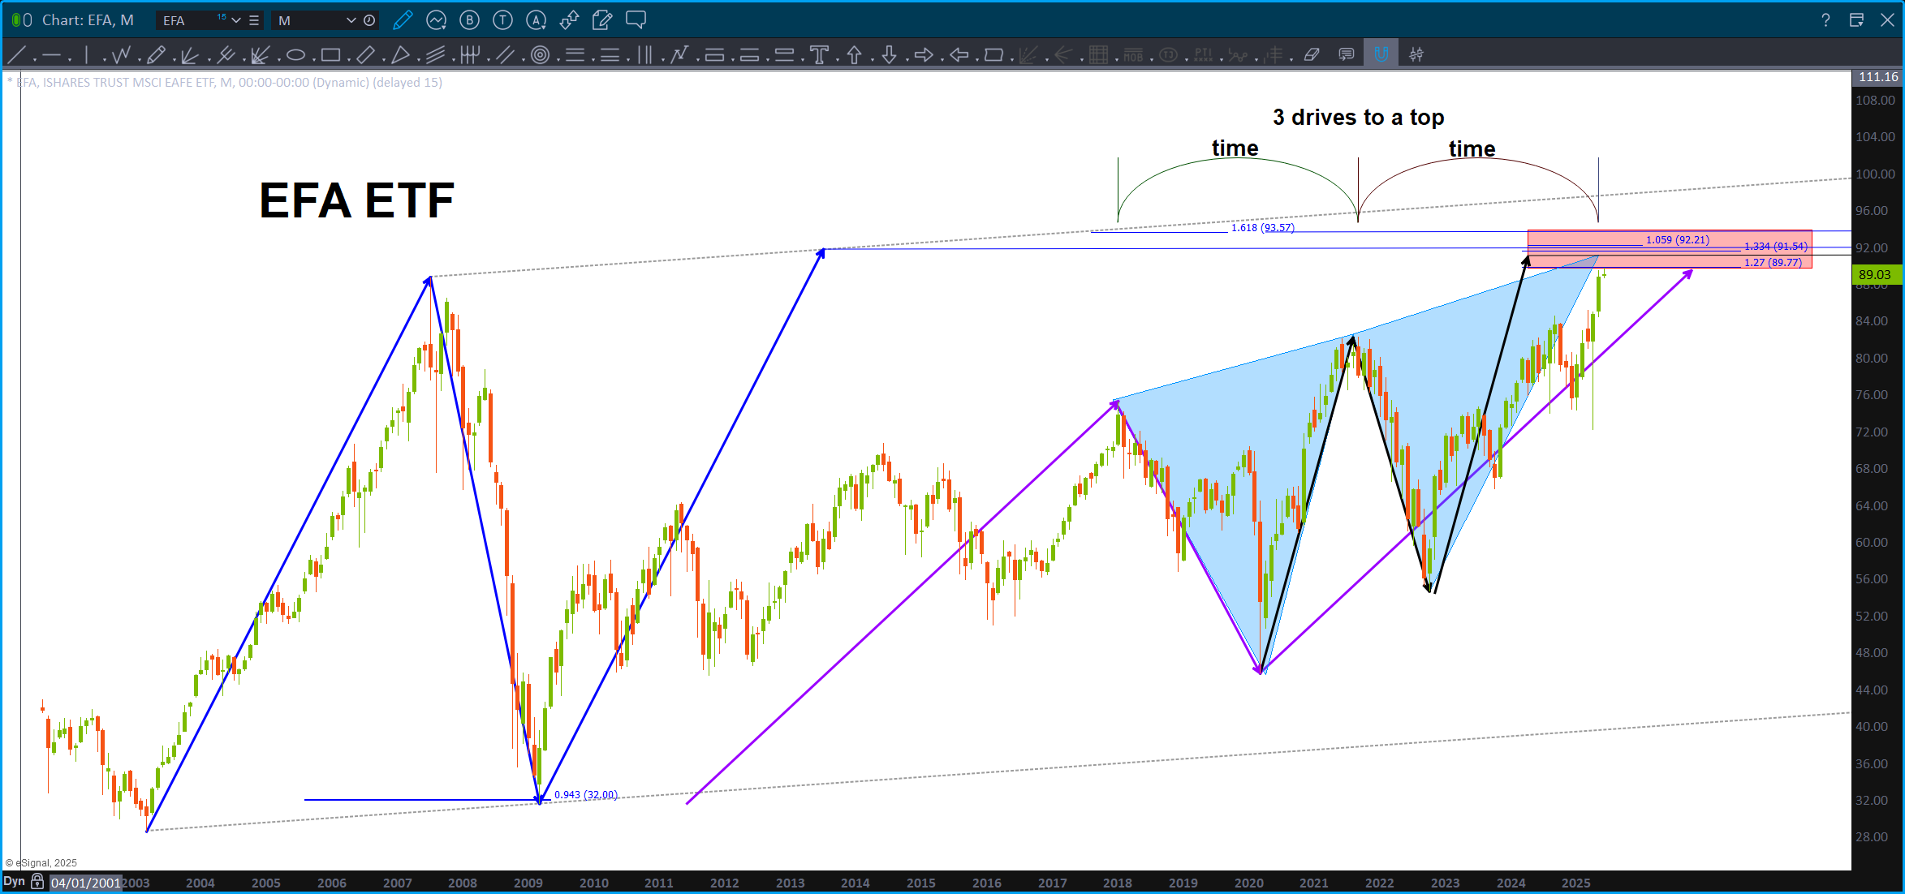The height and width of the screenshot is (894, 1905).
Task: Click the help question mark button
Action: tap(1825, 20)
